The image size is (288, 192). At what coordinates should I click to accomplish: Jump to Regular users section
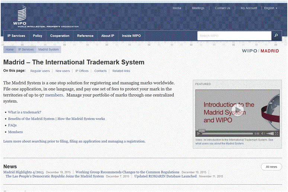[40, 71]
